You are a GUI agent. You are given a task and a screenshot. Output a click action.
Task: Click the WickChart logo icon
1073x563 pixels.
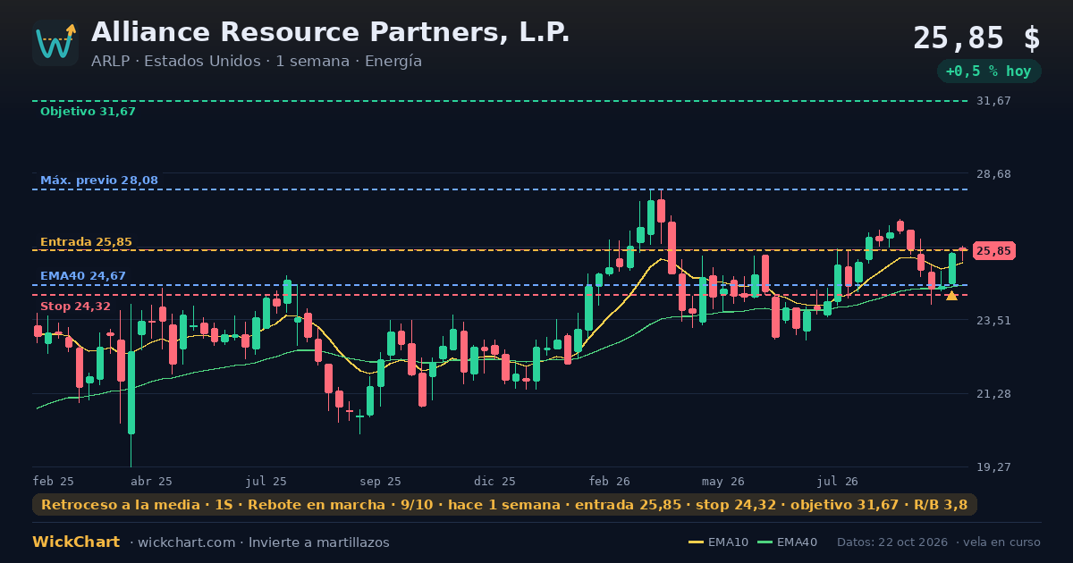pos(55,43)
